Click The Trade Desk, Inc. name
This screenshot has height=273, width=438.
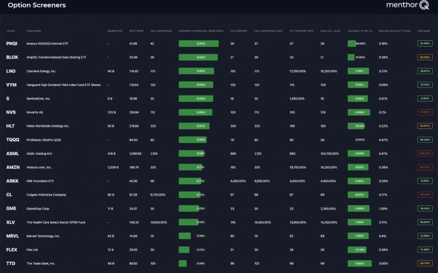pos(41,263)
